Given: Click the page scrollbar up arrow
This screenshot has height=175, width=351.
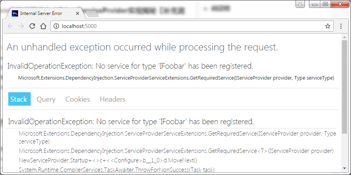Looking at the screenshot, I should point(345,37).
